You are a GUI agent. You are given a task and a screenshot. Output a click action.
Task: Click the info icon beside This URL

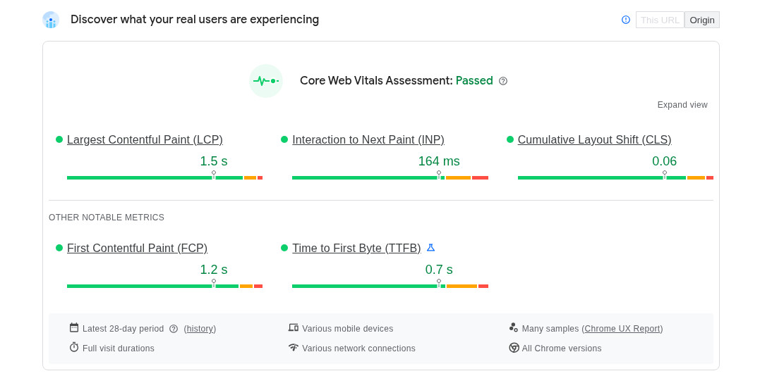(x=626, y=20)
